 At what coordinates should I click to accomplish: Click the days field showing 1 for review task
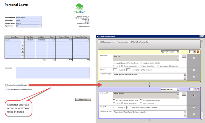[115, 107]
